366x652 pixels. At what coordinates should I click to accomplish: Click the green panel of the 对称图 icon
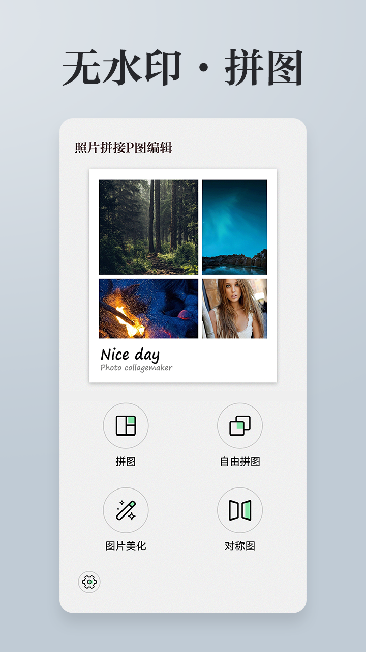coord(246,510)
